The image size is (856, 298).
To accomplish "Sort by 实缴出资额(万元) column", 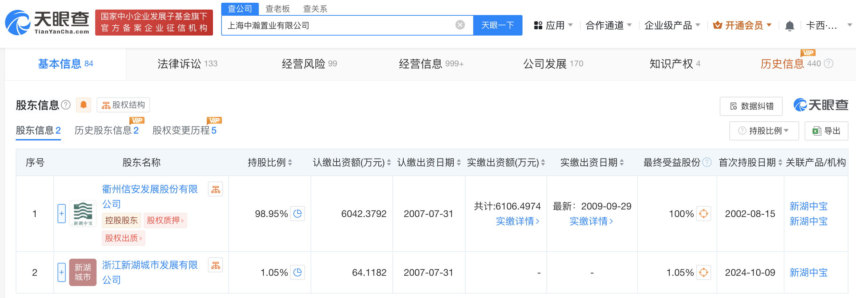I will pos(543,162).
